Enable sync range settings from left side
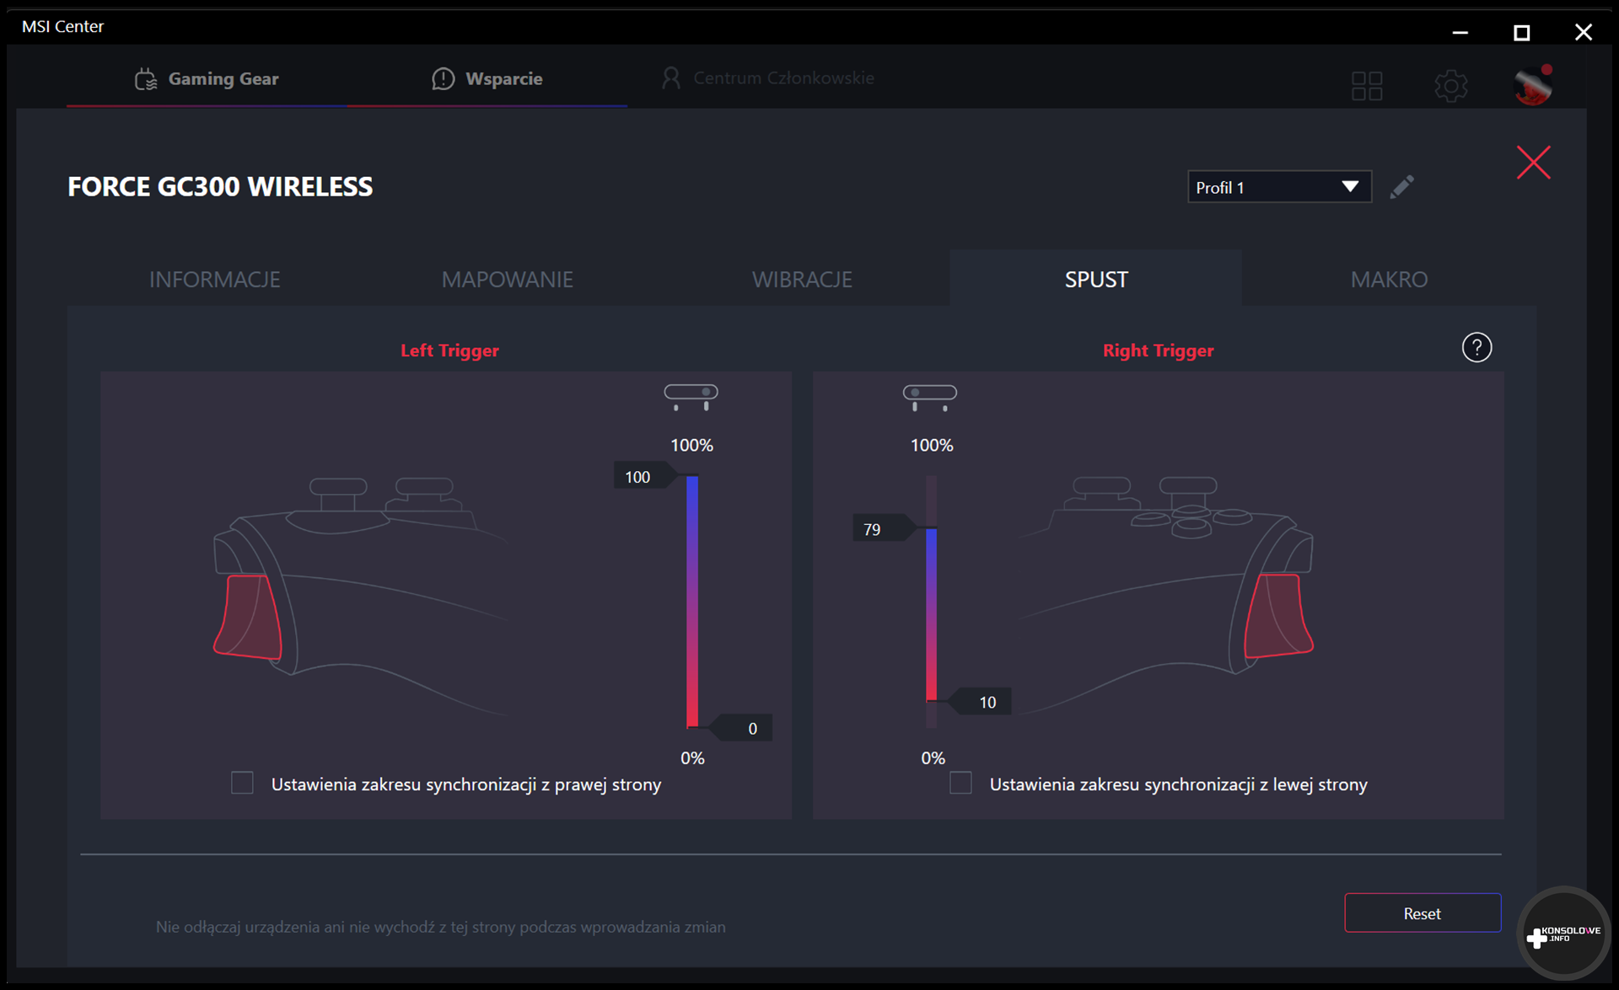The width and height of the screenshot is (1619, 990). 960,784
